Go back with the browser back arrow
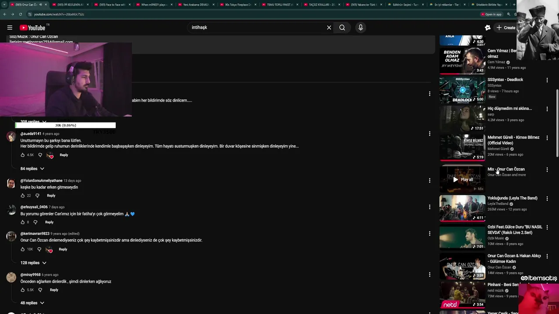The width and height of the screenshot is (559, 314). [x=4, y=14]
